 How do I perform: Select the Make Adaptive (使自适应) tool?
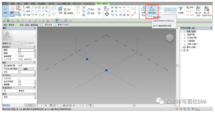152,10
